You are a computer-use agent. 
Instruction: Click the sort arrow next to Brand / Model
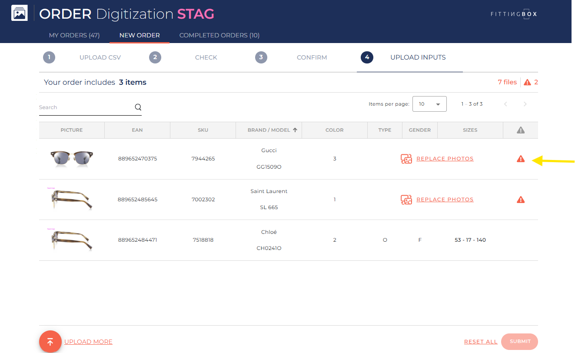pyautogui.click(x=295, y=130)
